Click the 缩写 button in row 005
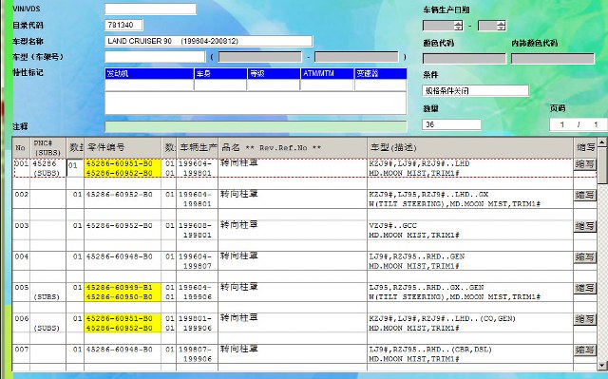The image size is (608, 379). (x=585, y=289)
